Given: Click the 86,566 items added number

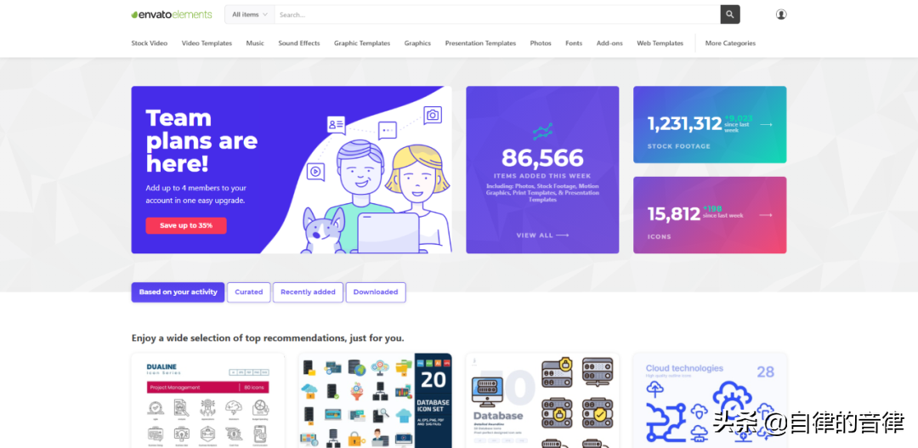Looking at the screenshot, I should [x=542, y=158].
